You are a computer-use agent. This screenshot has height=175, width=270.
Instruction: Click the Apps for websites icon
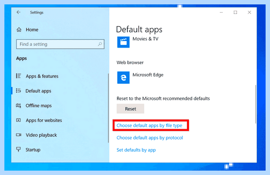(18, 120)
